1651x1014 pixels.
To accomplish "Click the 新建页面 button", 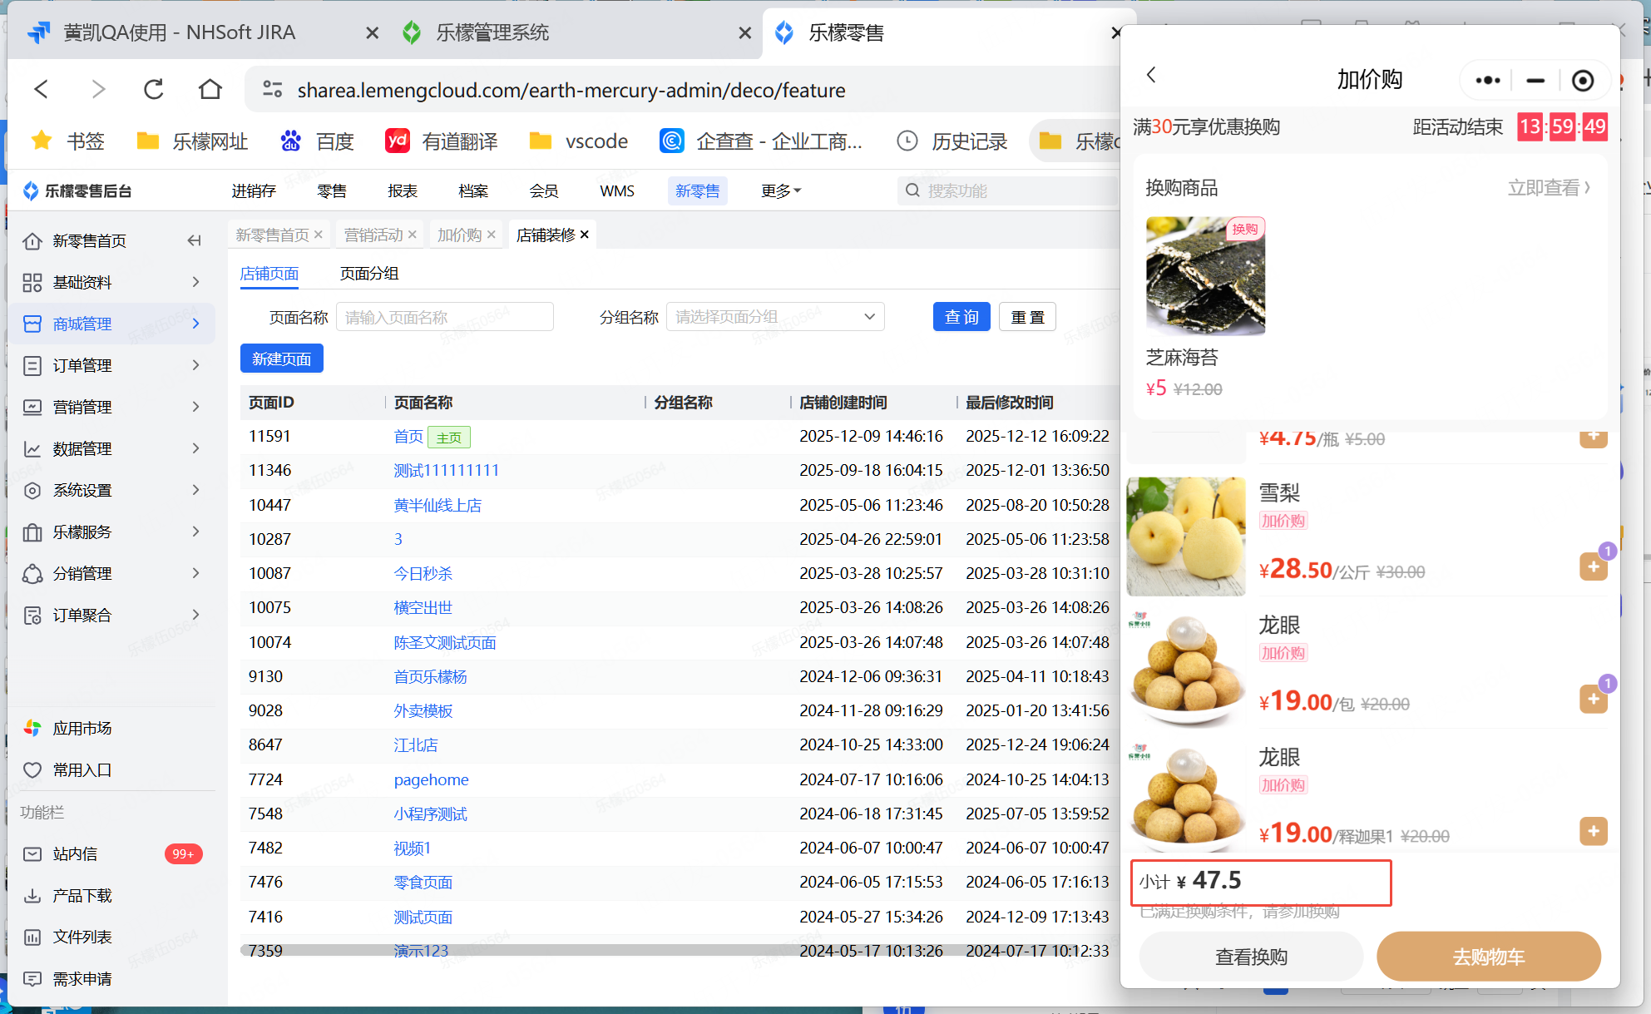I will (x=281, y=359).
